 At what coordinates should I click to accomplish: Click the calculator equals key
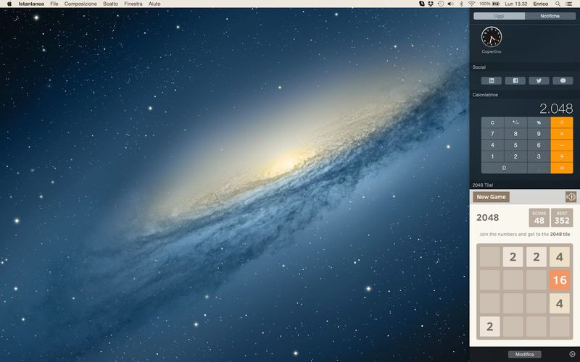pos(561,168)
